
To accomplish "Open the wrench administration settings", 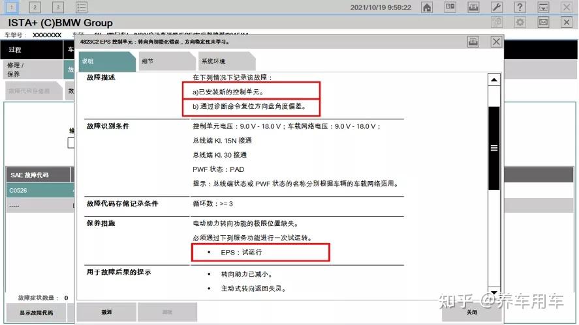I will point(497,7).
